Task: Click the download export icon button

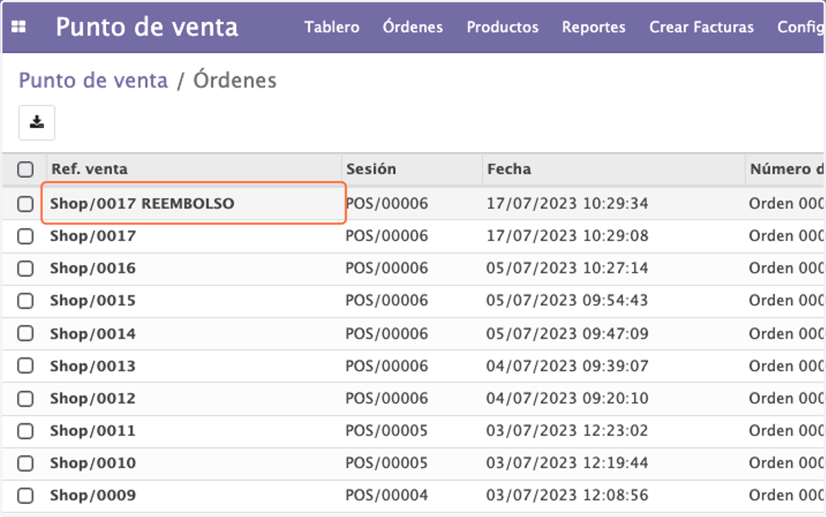Action: 36,123
